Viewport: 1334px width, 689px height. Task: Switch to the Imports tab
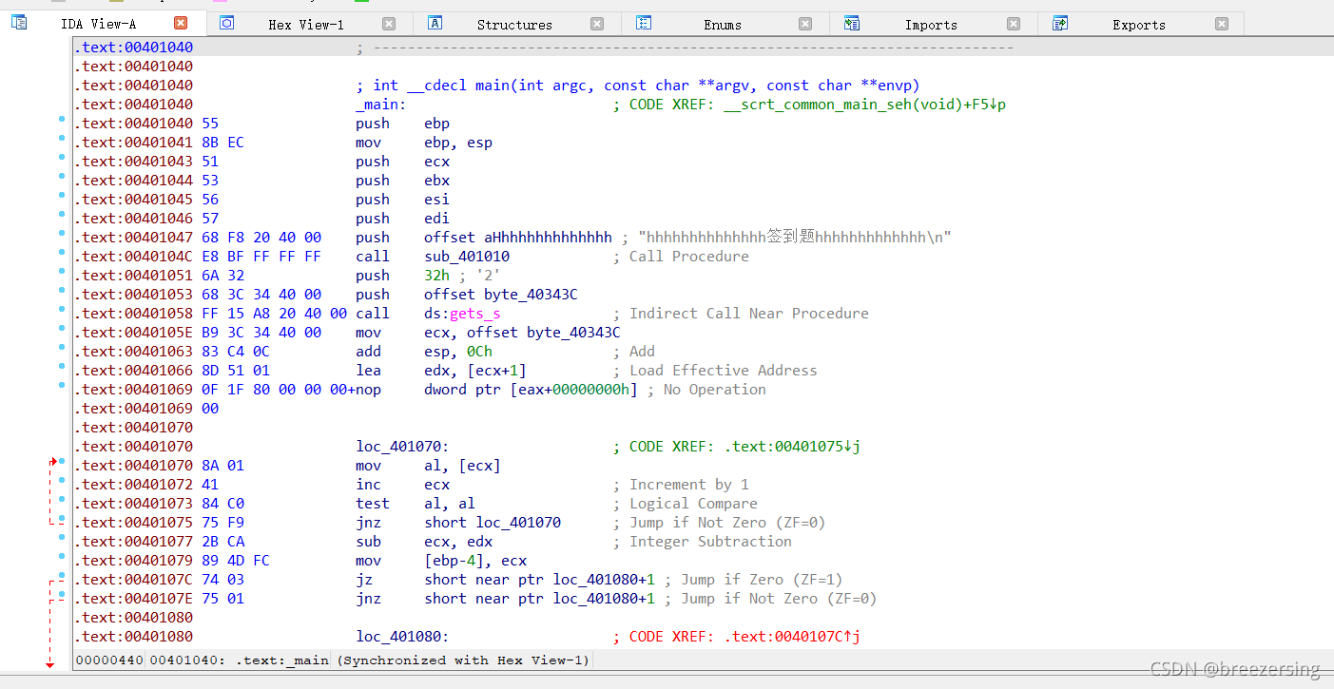pyautogui.click(x=931, y=25)
